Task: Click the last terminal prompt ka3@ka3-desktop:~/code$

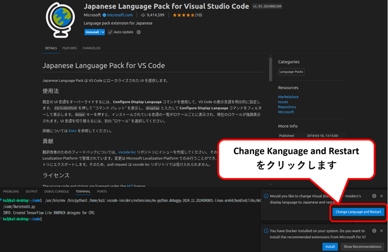Action: [22, 219]
